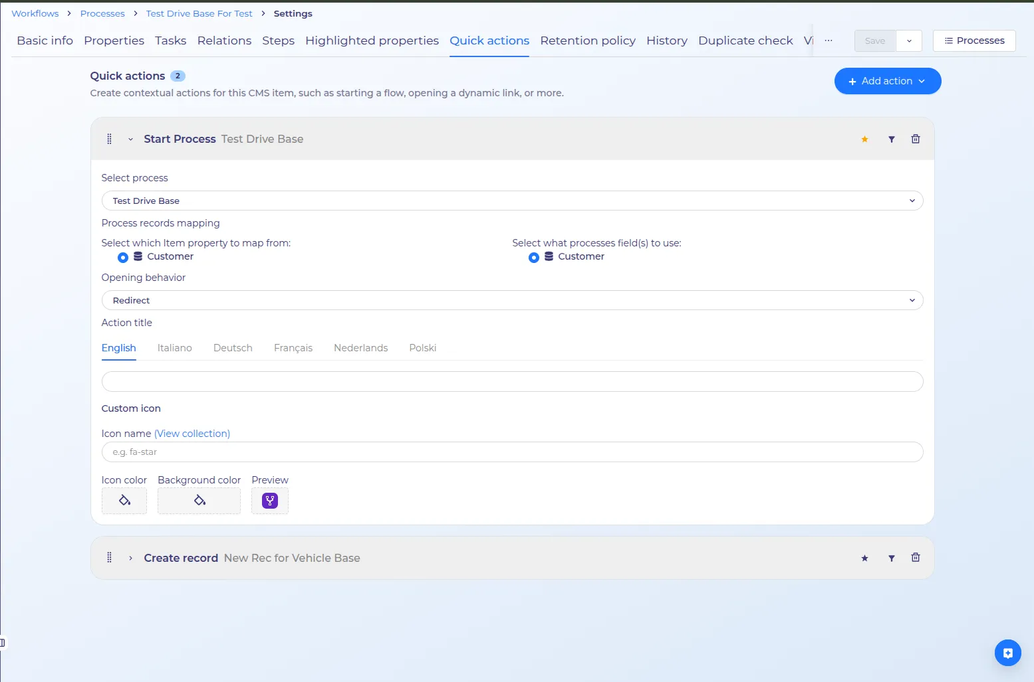Focus the Icon name input field
Viewport: 1034px width, 682px height.
pos(512,452)
